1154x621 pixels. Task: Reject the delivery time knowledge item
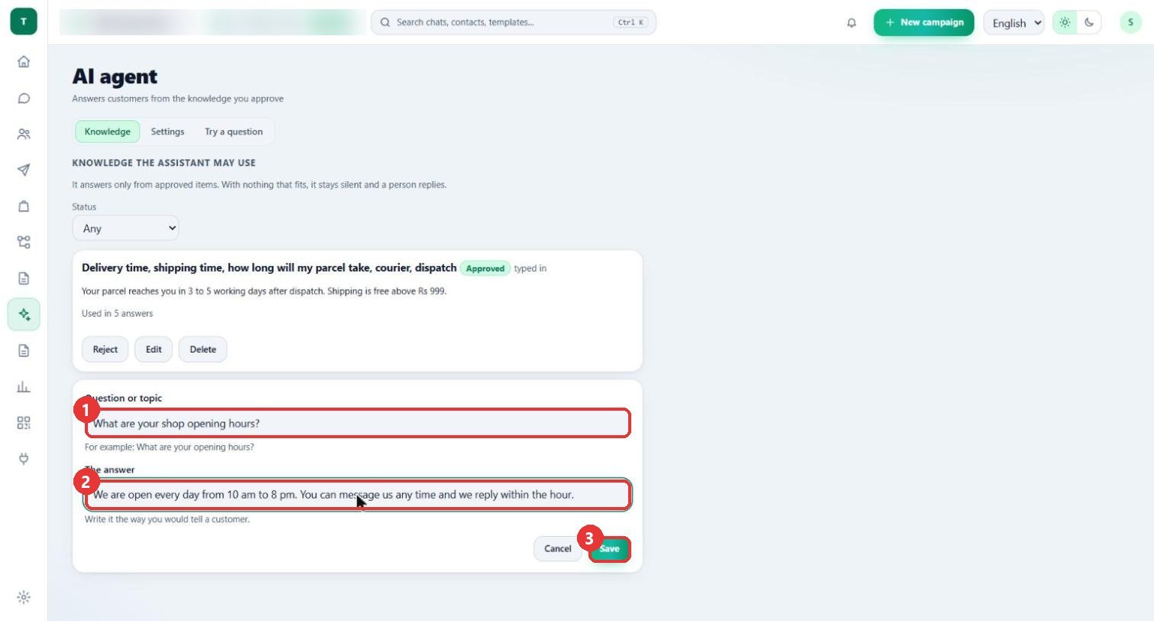[105, 350]
